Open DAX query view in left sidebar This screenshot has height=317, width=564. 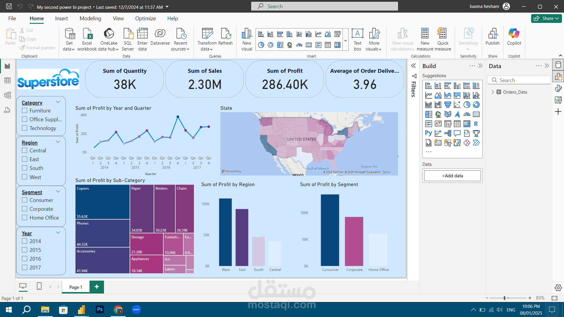(7, 110)
